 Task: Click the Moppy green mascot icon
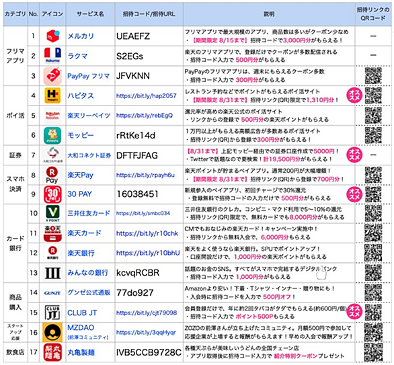pos(52,135)
